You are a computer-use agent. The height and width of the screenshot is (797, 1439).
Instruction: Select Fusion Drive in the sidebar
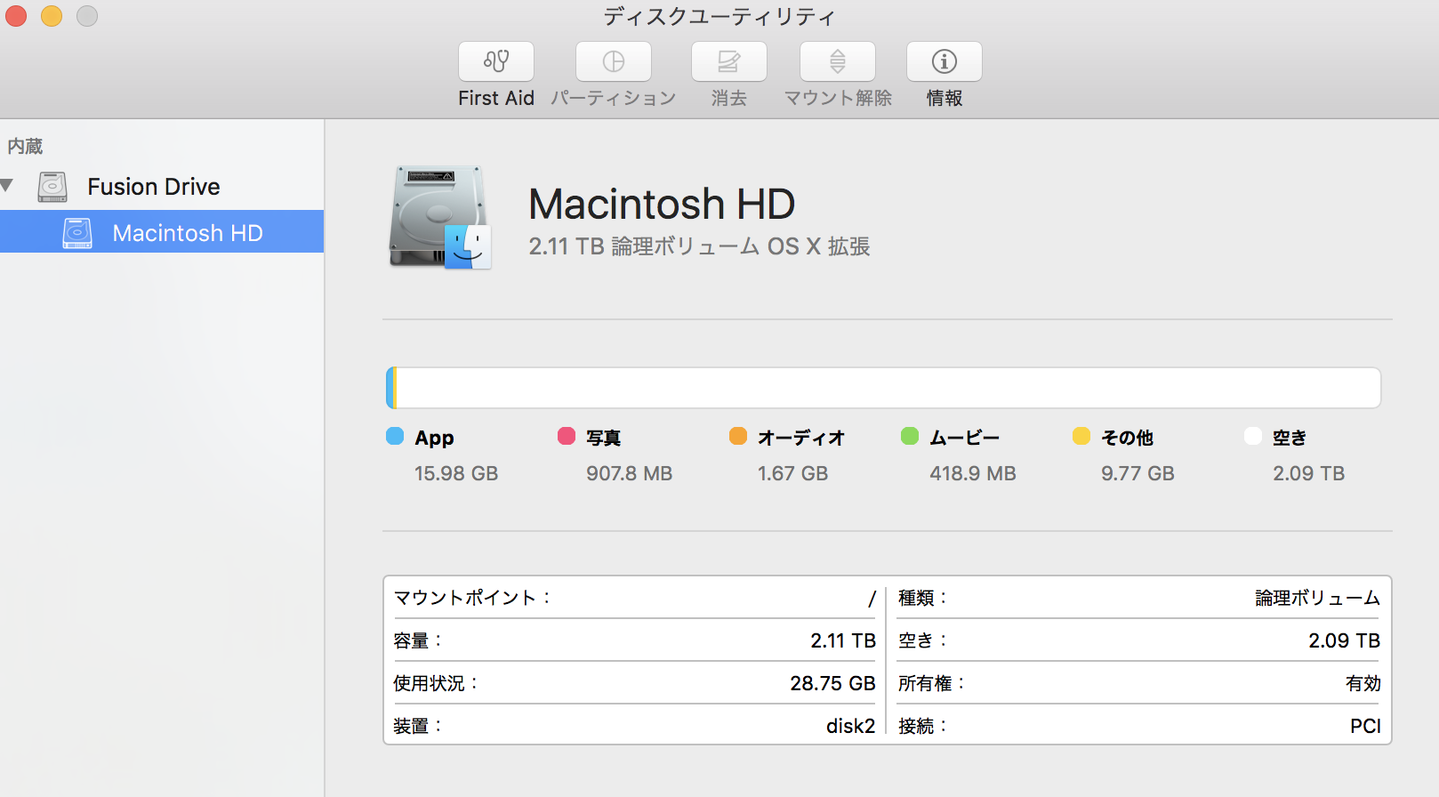point(153,187)
